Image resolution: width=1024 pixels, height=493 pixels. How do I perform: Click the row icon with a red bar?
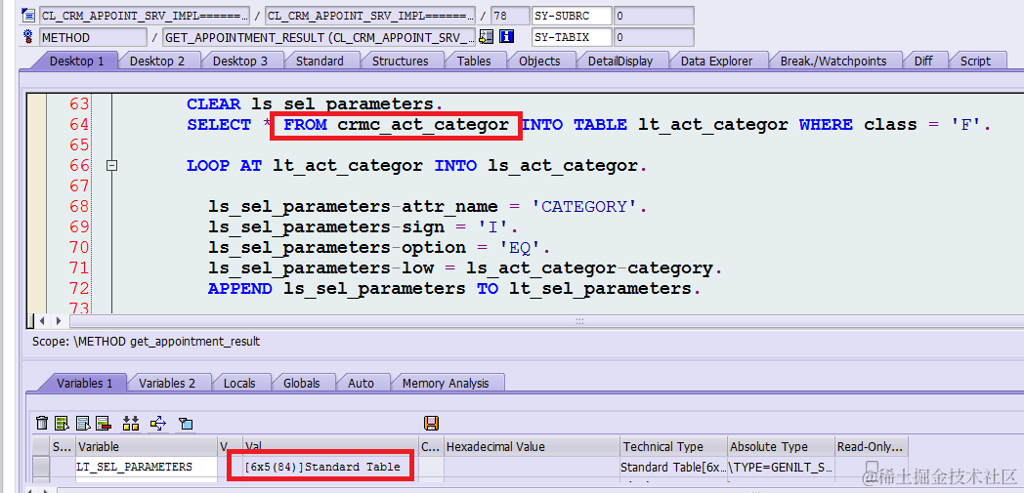click(104, 424)
